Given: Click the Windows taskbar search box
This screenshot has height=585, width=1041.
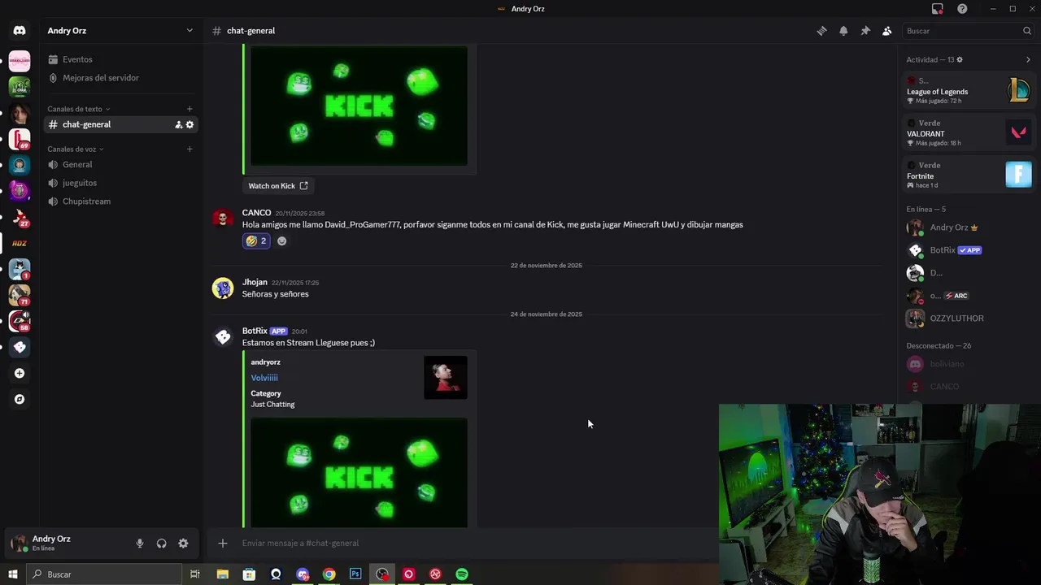Looking at the screenshot, I should point(103,574).
